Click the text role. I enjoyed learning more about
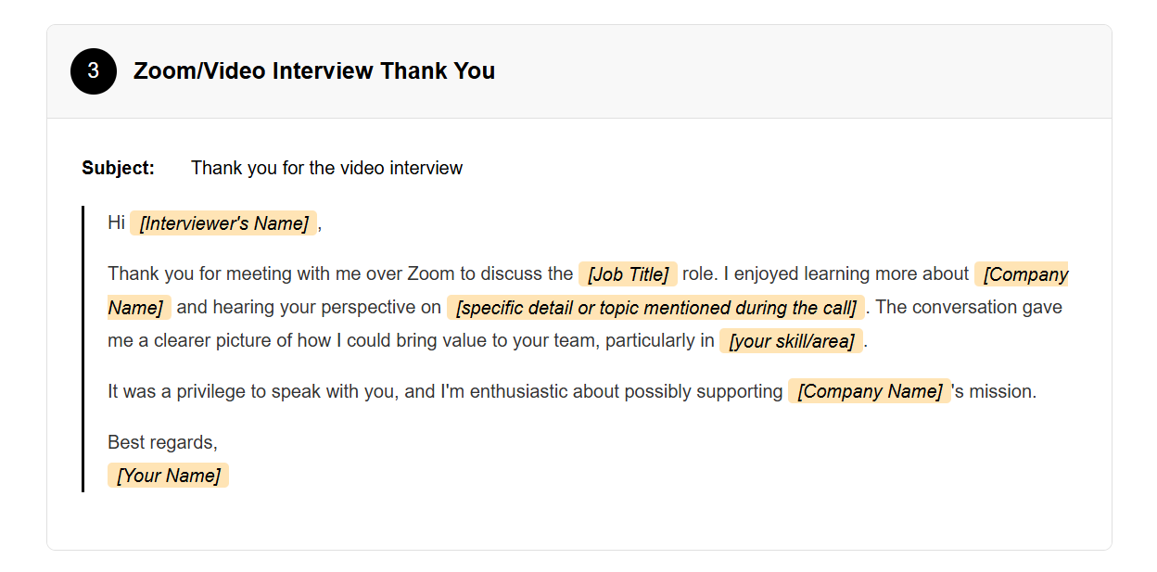The width and height of the screenshot is (1157, 572). tap(825, 273)
